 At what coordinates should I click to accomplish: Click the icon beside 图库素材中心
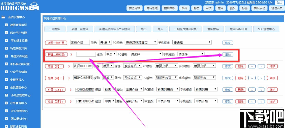(6, 119)
